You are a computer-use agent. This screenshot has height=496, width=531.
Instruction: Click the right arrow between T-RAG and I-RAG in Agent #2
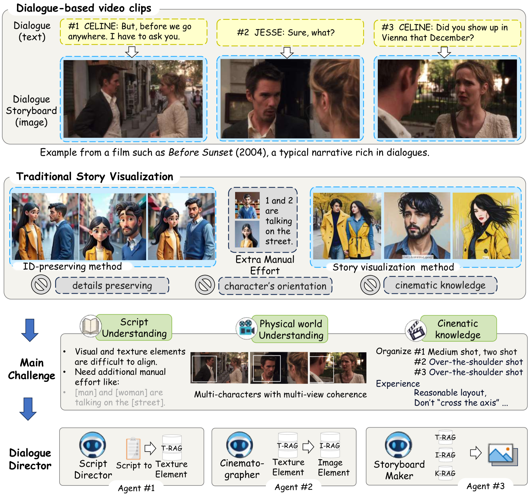coord(308,446)
